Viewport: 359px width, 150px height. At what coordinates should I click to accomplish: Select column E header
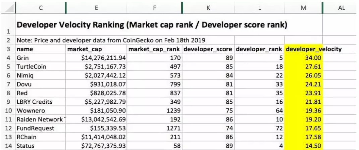coord(96,8)
